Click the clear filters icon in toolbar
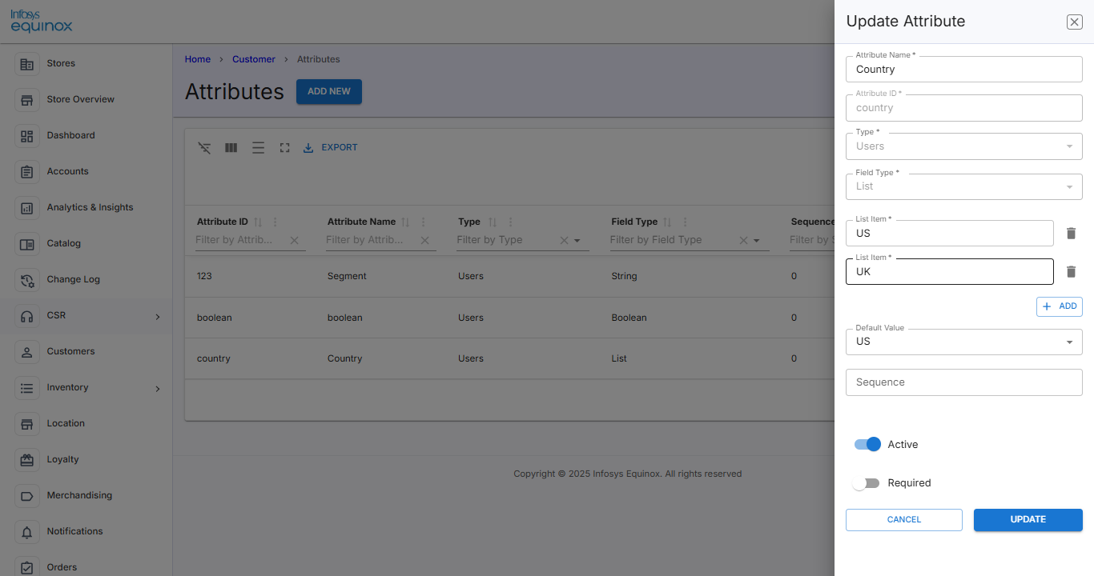 pos(205,148)
